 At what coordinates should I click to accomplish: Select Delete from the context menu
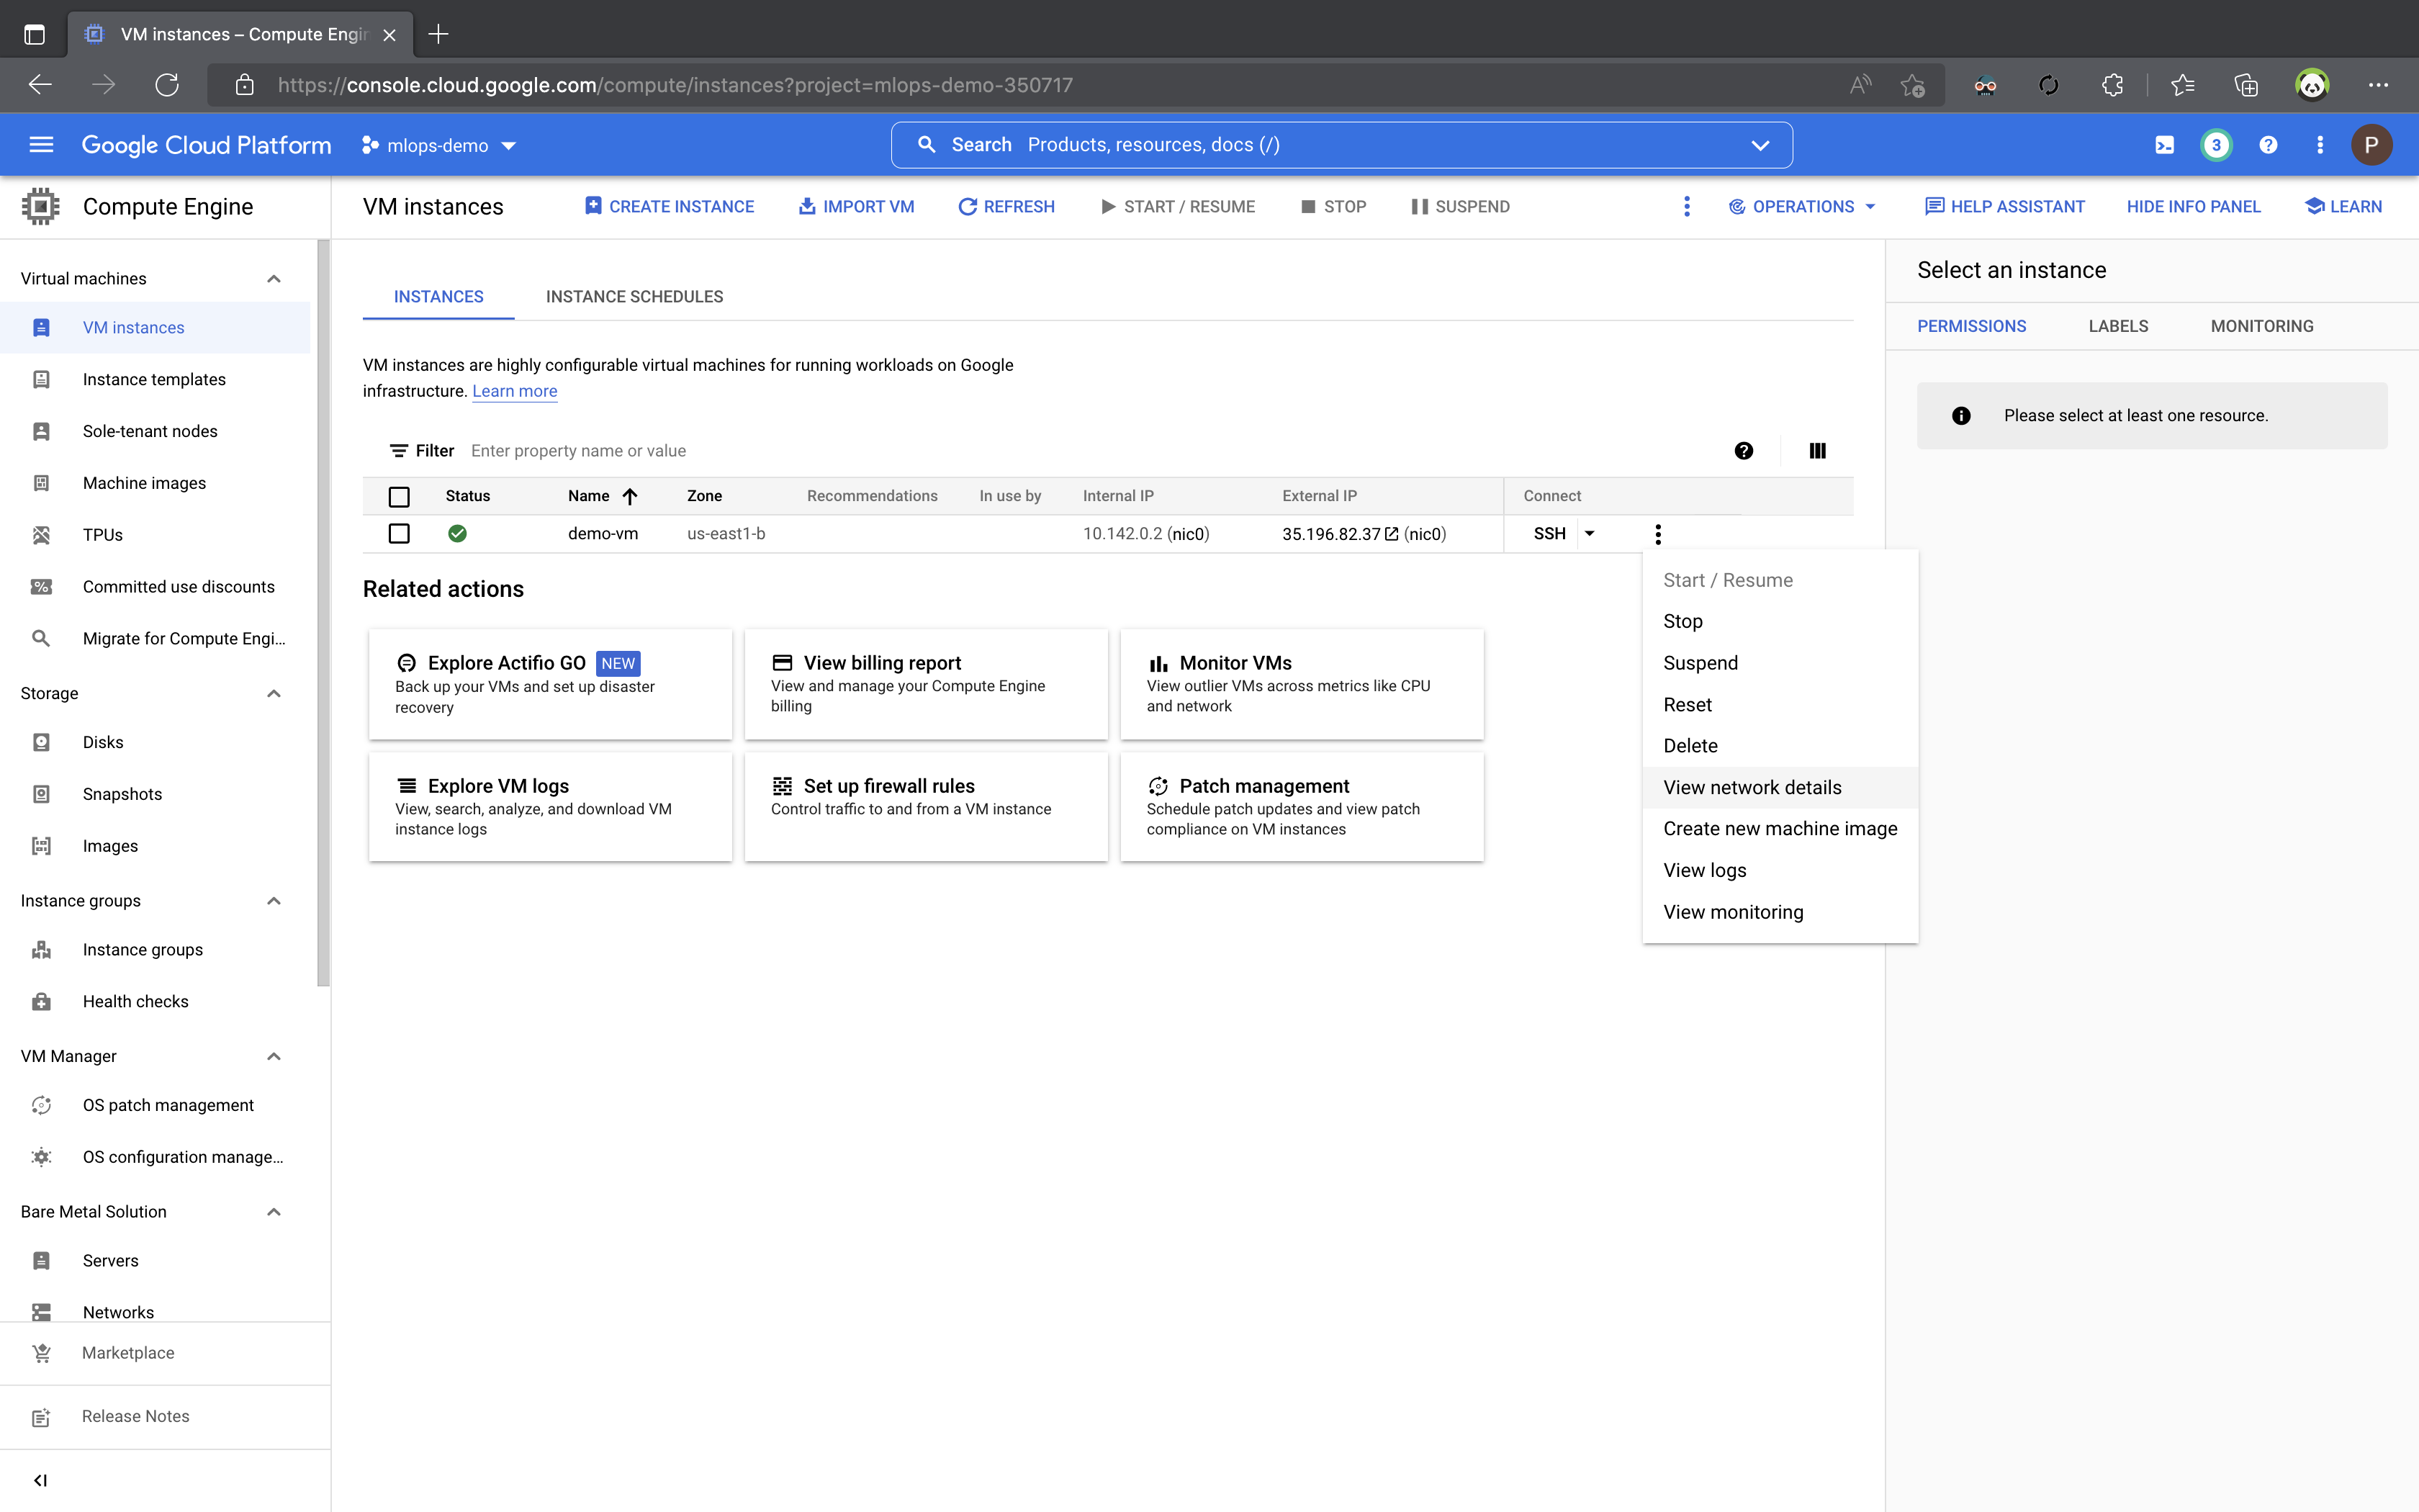tap(1779, 746)
